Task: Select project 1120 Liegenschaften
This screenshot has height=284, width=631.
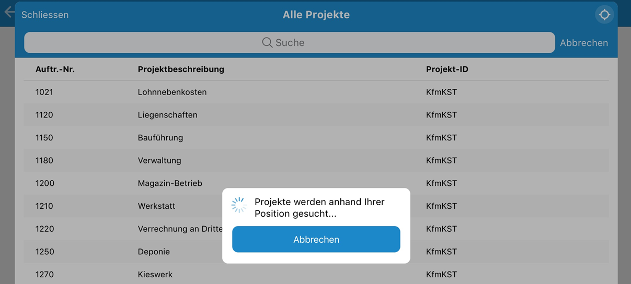Action: pyautogui.click(x=167, y=115)
